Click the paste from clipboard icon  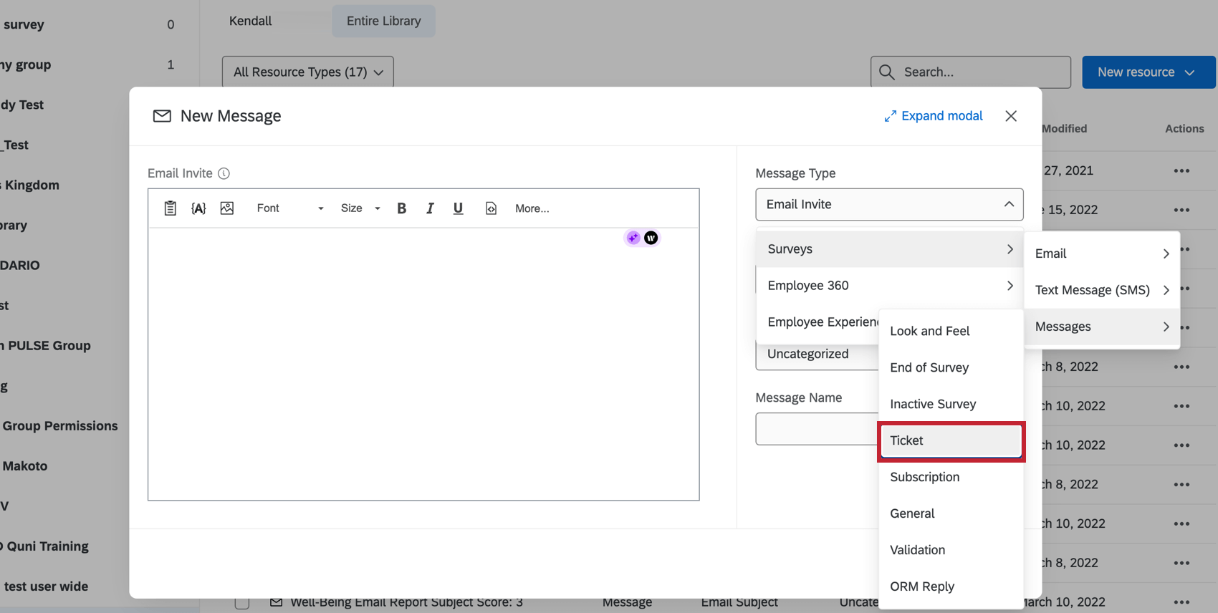tap(170, 208)
